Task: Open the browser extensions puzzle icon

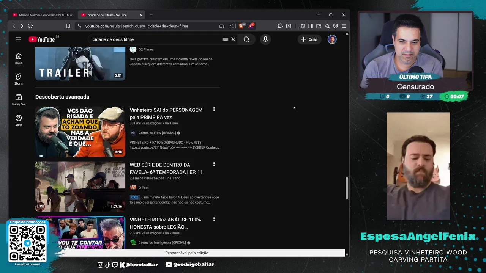Action: click(x=280, y=26)
